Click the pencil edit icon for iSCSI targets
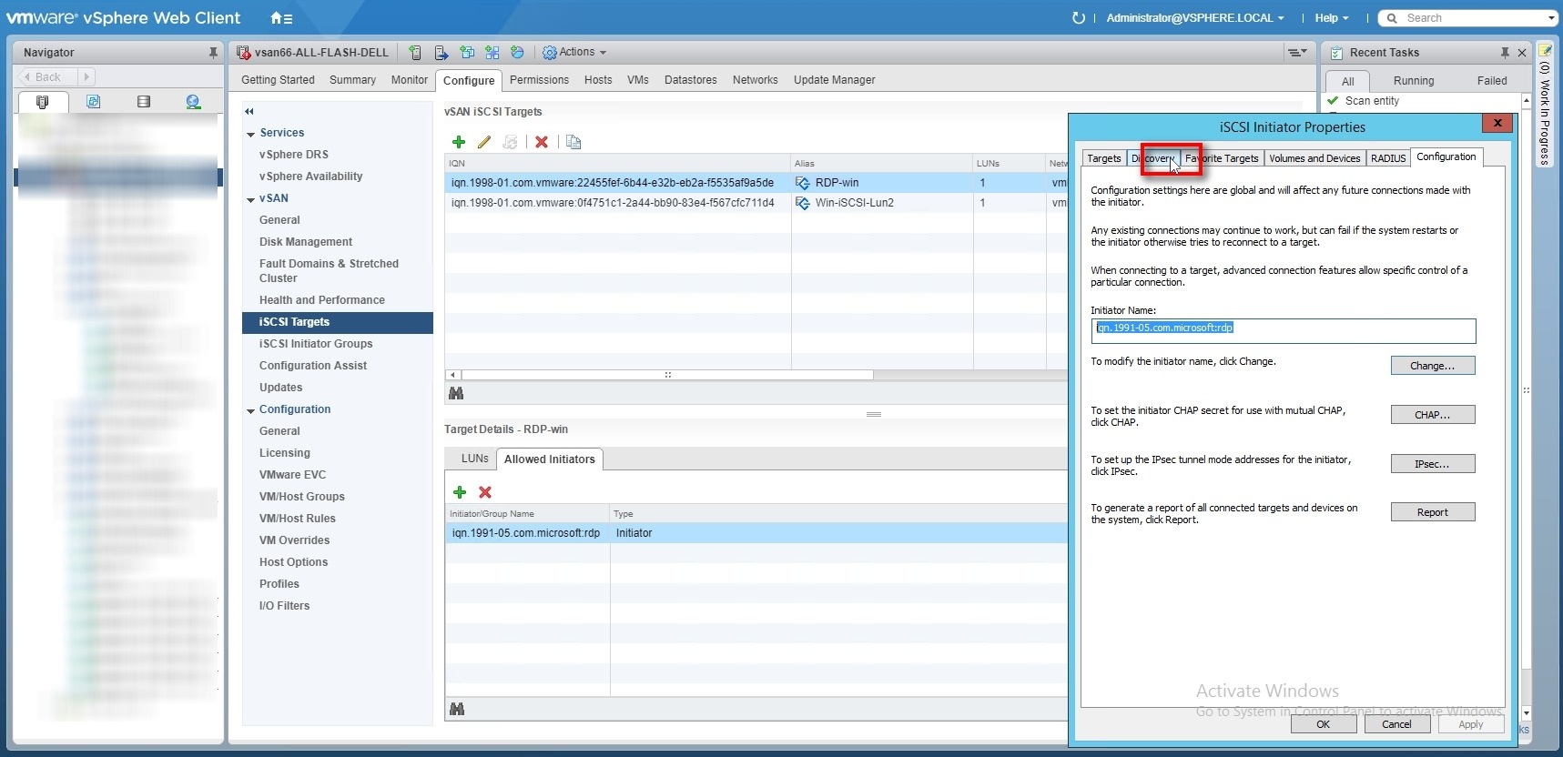Image resolution: width=1563 pixels, height=757 pixels. pyautogui.click(x=484, y=142)
